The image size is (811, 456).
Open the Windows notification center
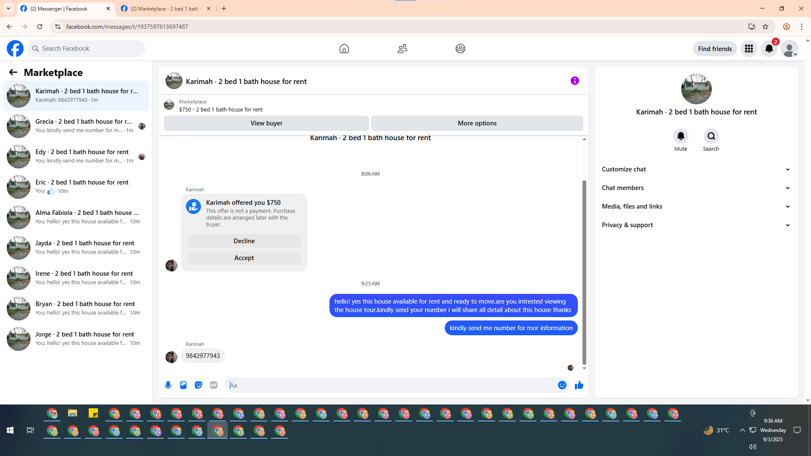coord(797,430)
